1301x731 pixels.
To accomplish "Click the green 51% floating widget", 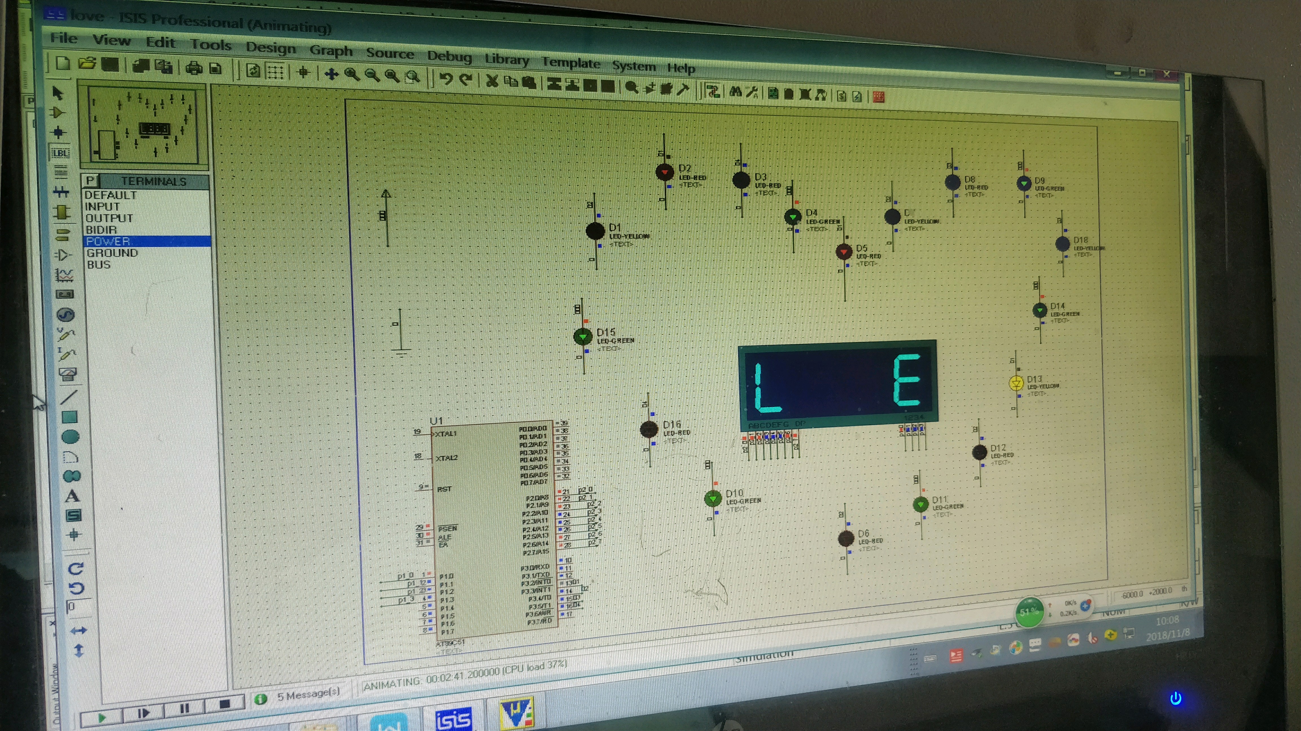I will coord(1029,612).
